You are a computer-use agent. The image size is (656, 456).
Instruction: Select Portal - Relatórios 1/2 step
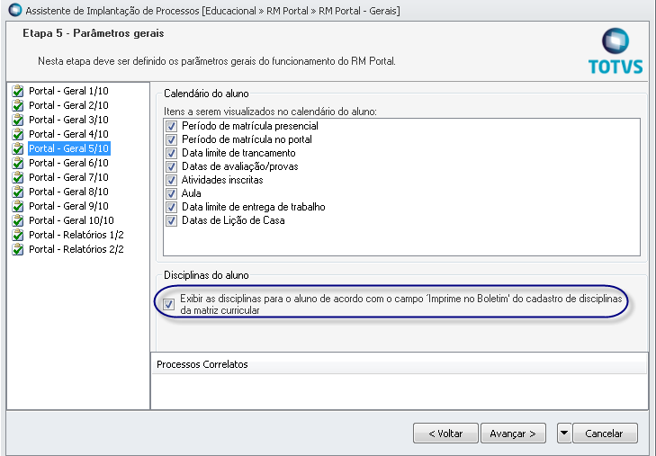pyautogui.click(x=76, y=235)
